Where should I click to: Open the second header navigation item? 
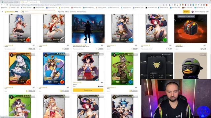[x=67, y=12]
